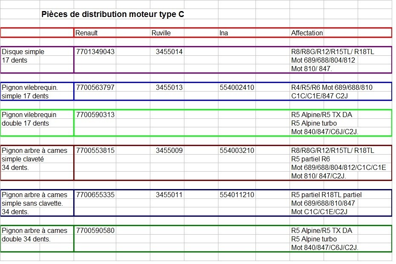
Task: Select Ruville reference 3455009
Action: pos(169,151)
